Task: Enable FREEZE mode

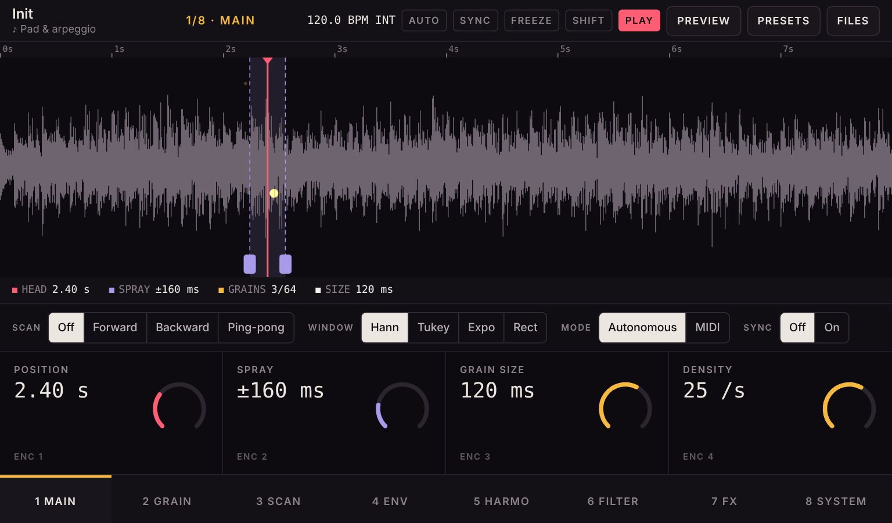Action: [x=531, y=20]
